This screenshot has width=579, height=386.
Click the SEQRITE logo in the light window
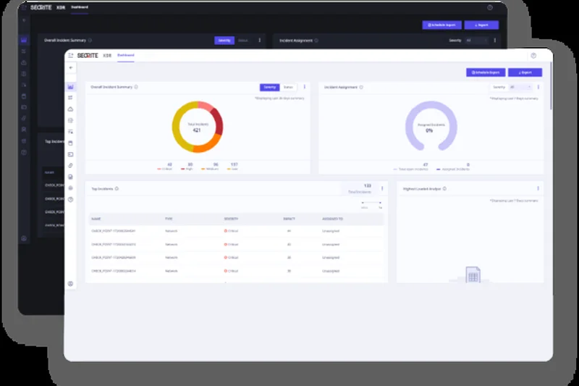[x=88, y=56]
